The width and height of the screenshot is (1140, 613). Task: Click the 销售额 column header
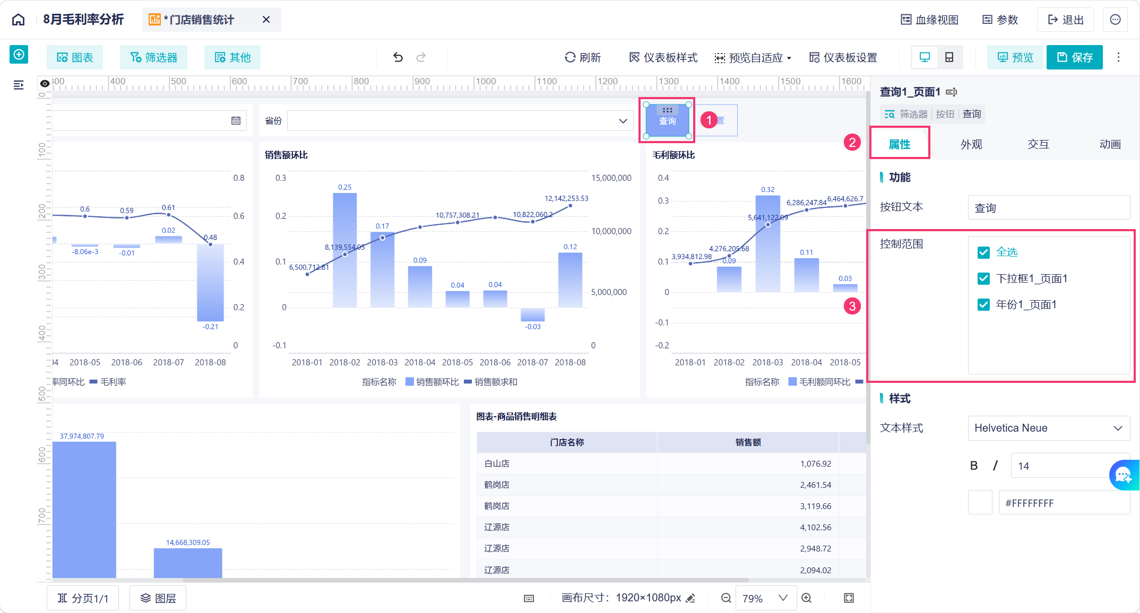tap(748, 442)
